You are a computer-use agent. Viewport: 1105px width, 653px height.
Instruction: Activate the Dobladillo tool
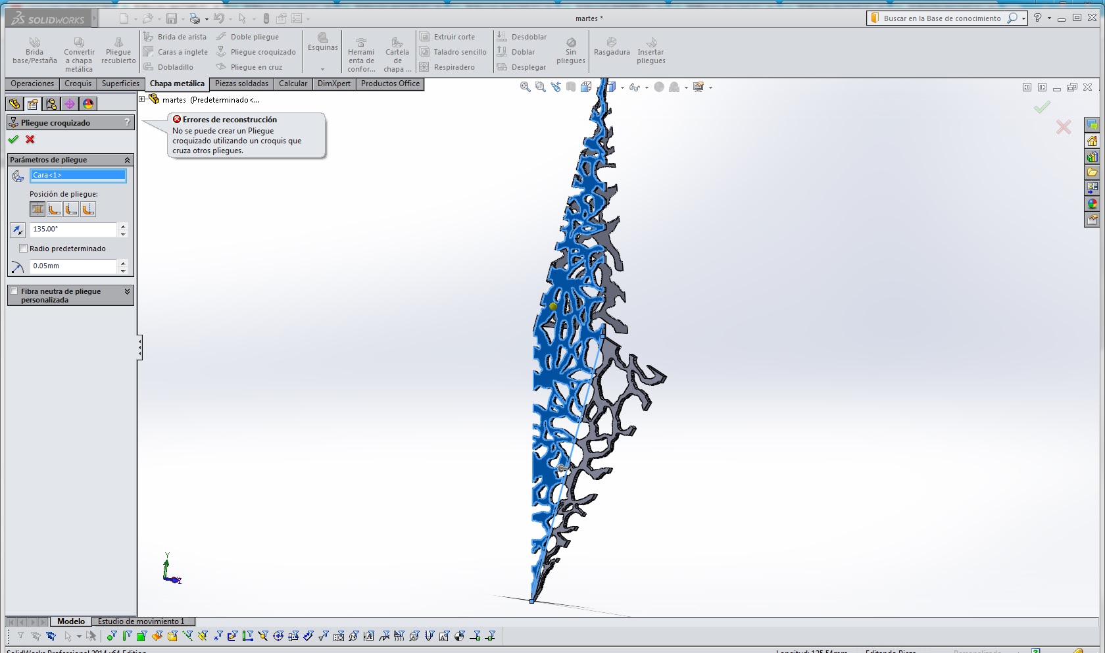pyautogui.click(x=168, y=67)
